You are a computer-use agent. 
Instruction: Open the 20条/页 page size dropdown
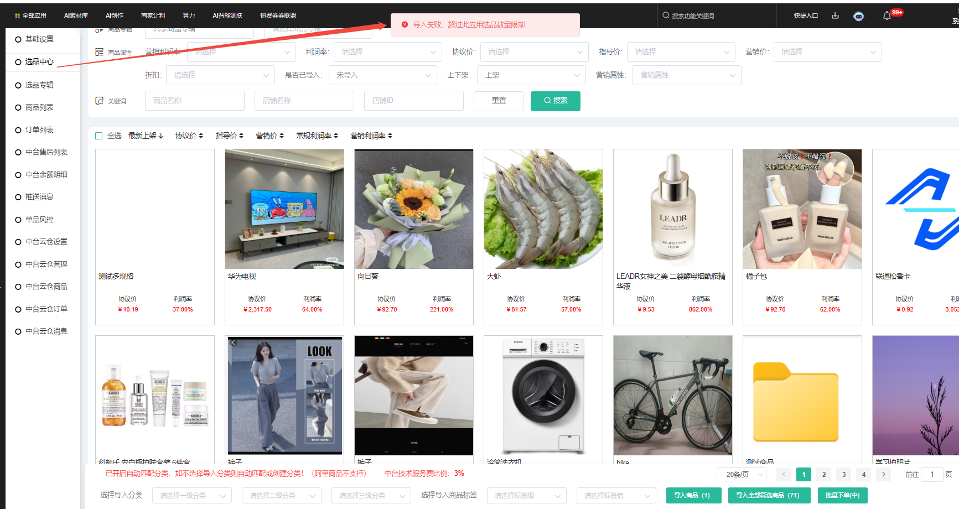point(742,474)
